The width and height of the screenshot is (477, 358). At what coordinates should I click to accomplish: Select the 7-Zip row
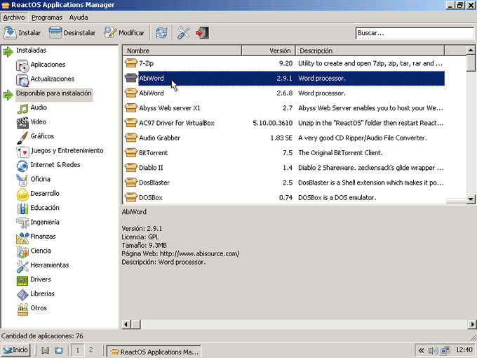pyautogui.click(x=284, y=63)
